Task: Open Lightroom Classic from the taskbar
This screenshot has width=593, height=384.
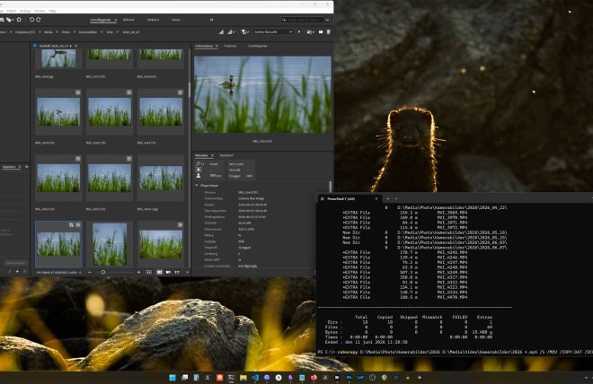Action: [x=361, y=378]
